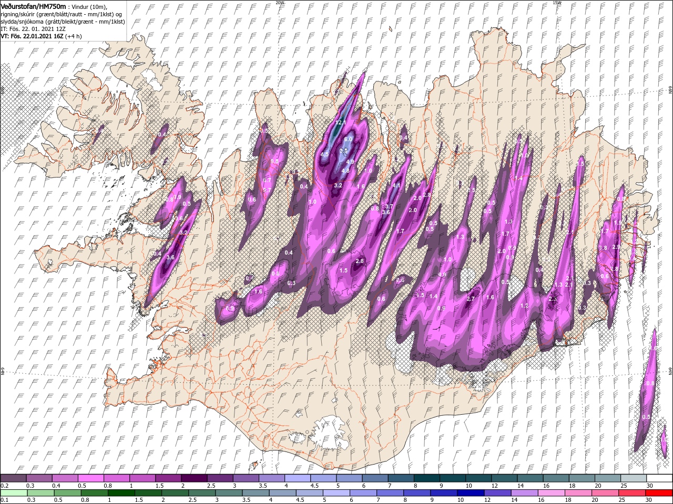Pick lavender snow legend swatch between 4 and 4.5

click(x=297, y=478)
